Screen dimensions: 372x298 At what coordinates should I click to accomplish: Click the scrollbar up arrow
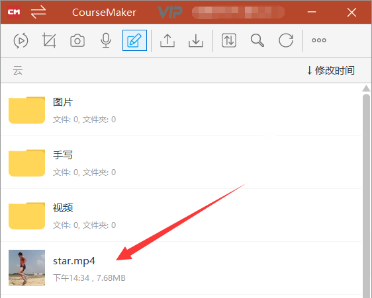click(x=366, y=89)
